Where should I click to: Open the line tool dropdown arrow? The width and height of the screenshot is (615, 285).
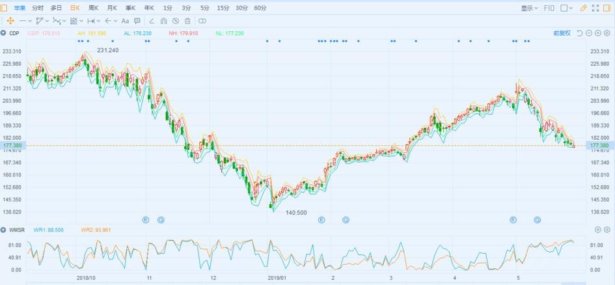(x=30, y=21)
